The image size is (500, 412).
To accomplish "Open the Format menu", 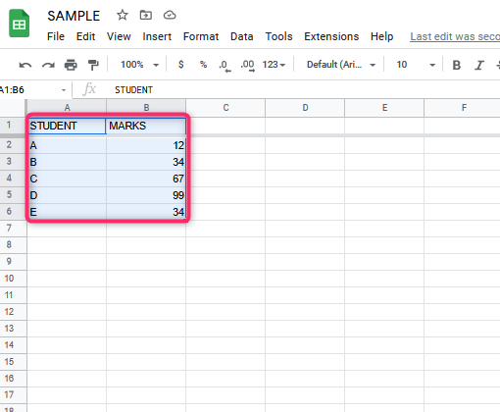I will [x=201, y=36].
